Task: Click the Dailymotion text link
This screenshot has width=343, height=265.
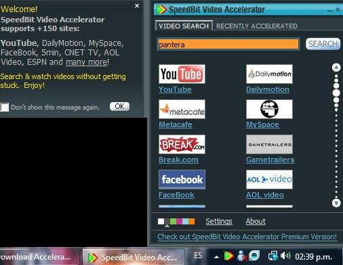Action: (268, 89)
